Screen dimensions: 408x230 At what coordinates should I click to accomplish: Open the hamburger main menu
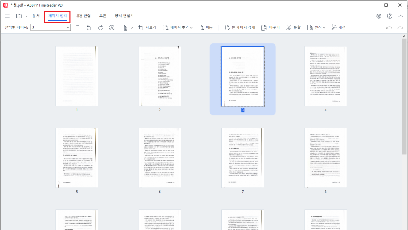(7, 16)
